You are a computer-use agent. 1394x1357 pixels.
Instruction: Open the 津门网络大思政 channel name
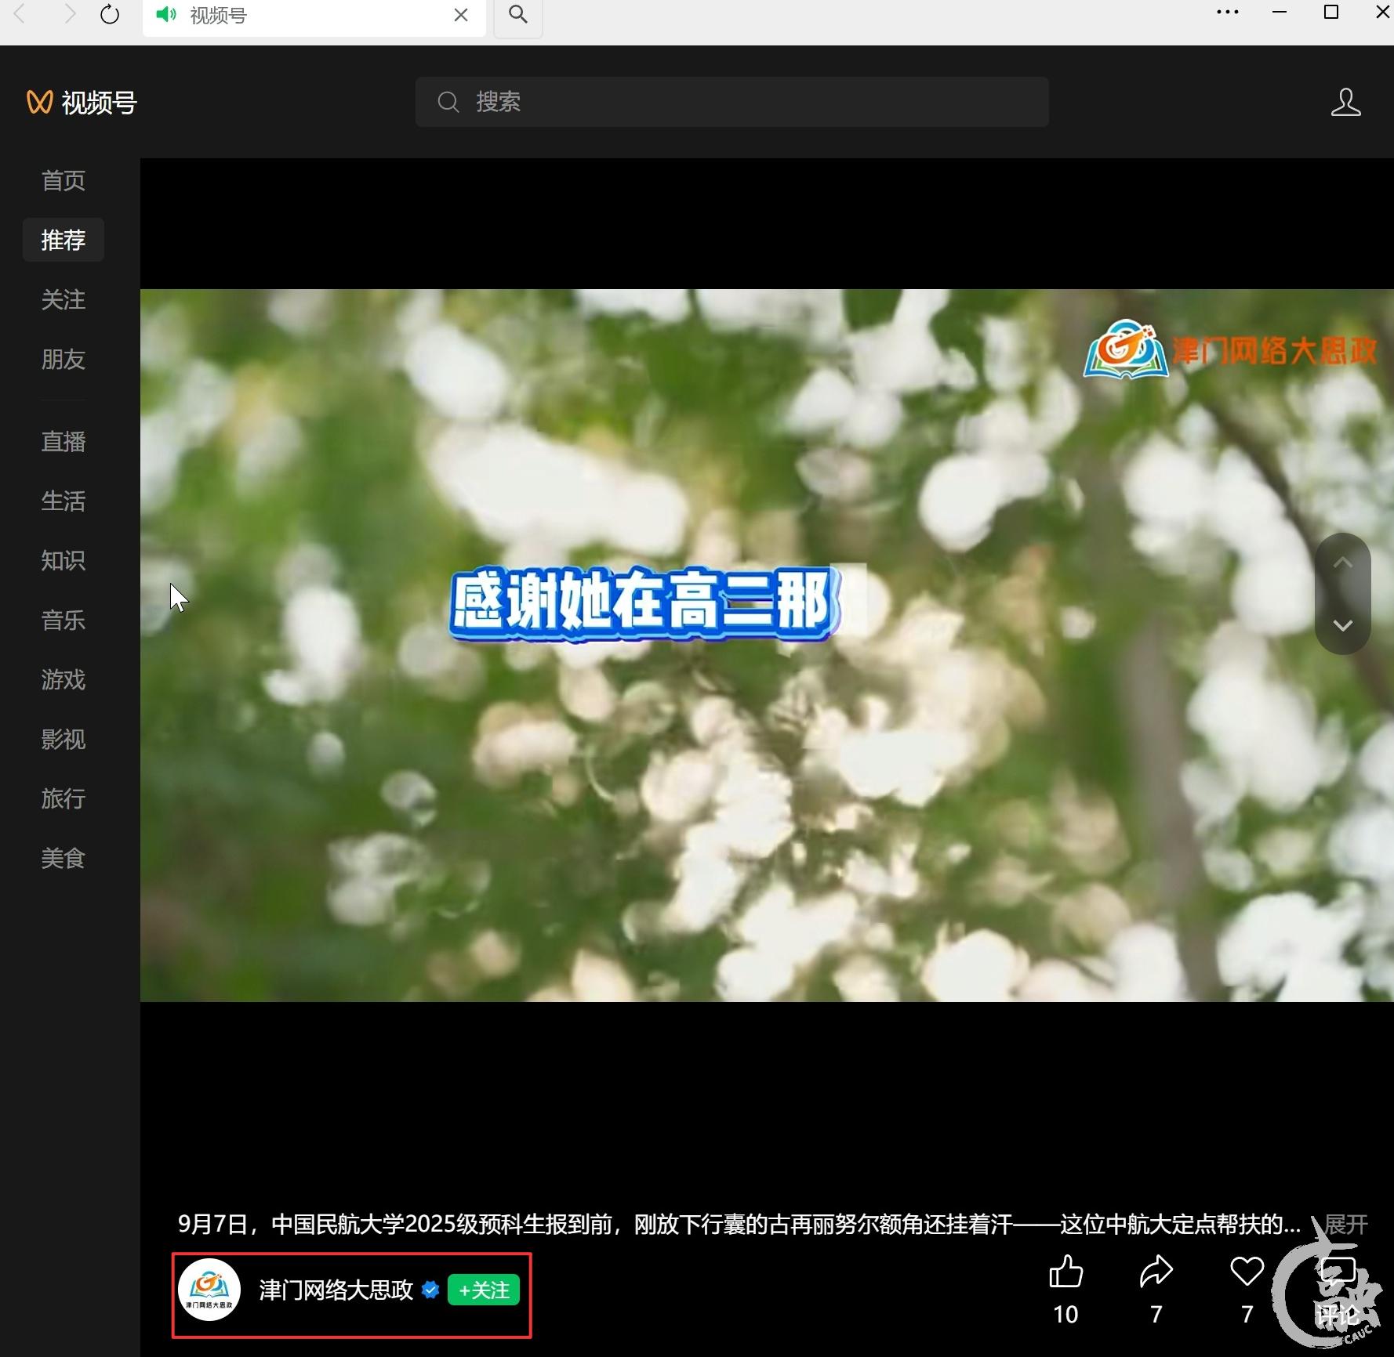pos(336,1290)
